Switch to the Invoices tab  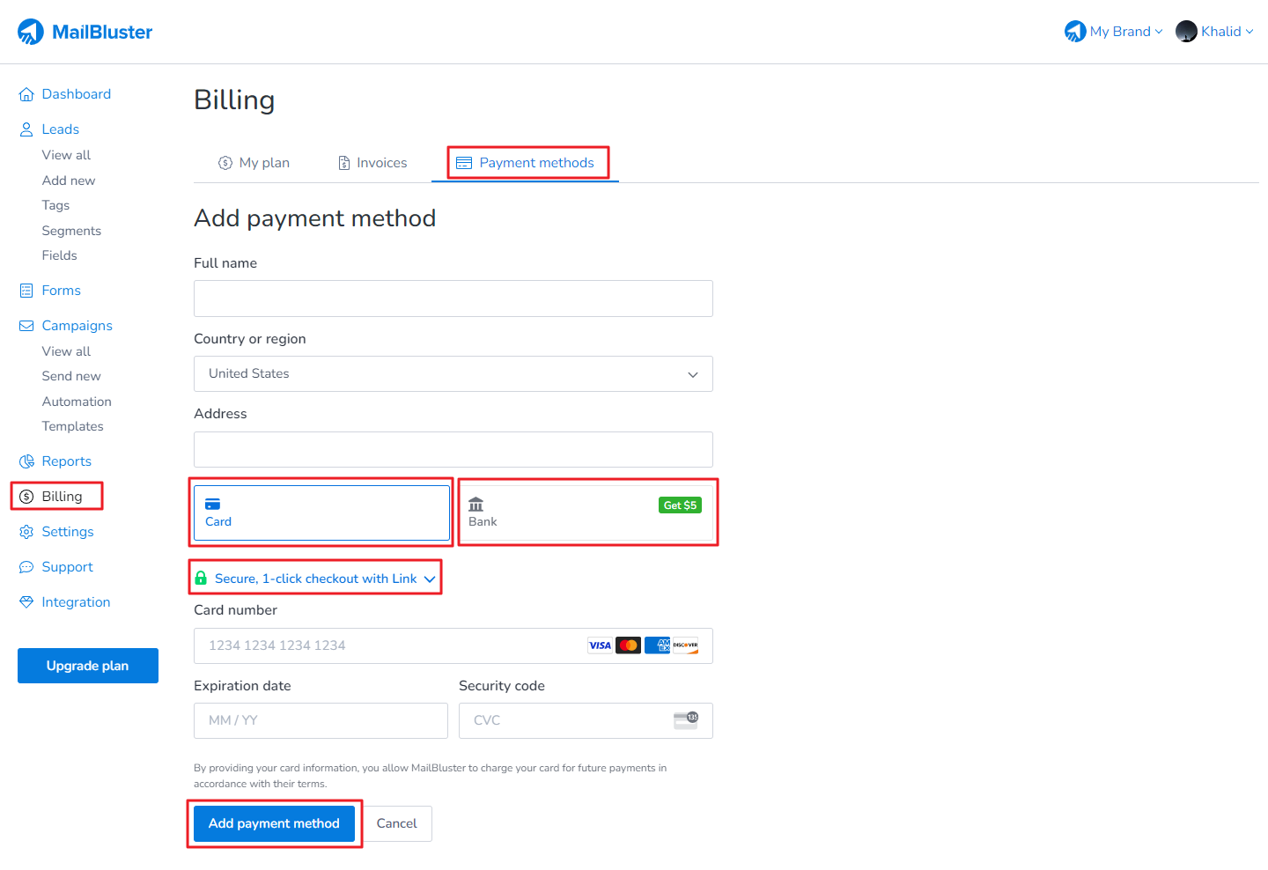click(x=372, y=162)
